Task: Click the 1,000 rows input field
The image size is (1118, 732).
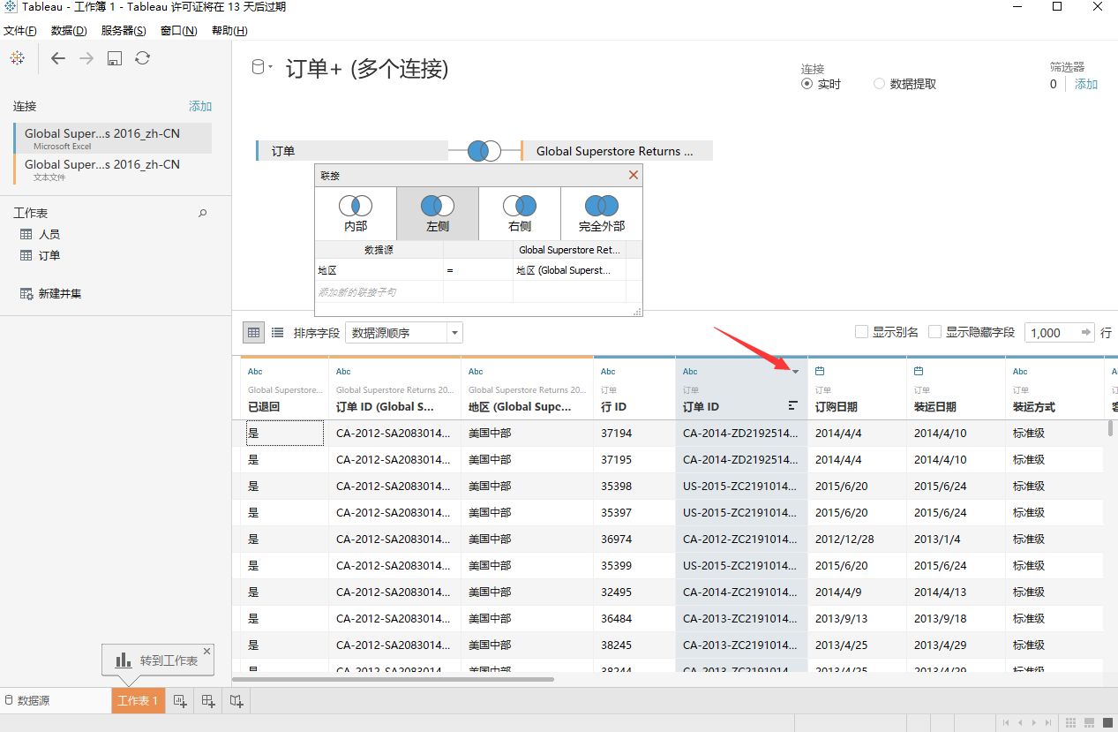Action: click(1050, 333)
